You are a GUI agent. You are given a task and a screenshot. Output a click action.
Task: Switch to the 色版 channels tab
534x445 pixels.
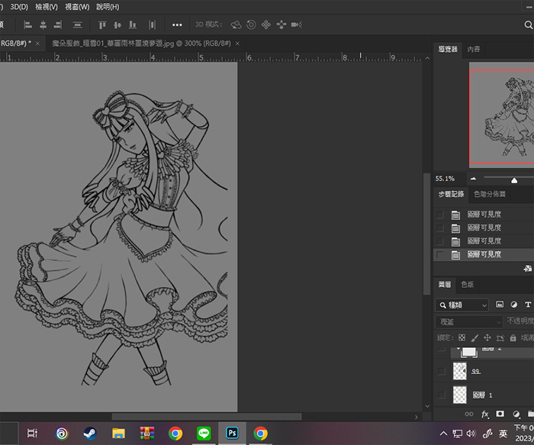click(467, 285)
